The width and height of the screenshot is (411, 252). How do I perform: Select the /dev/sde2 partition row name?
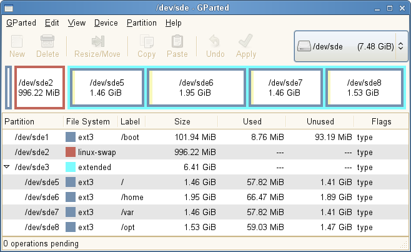tap(32, 152)
